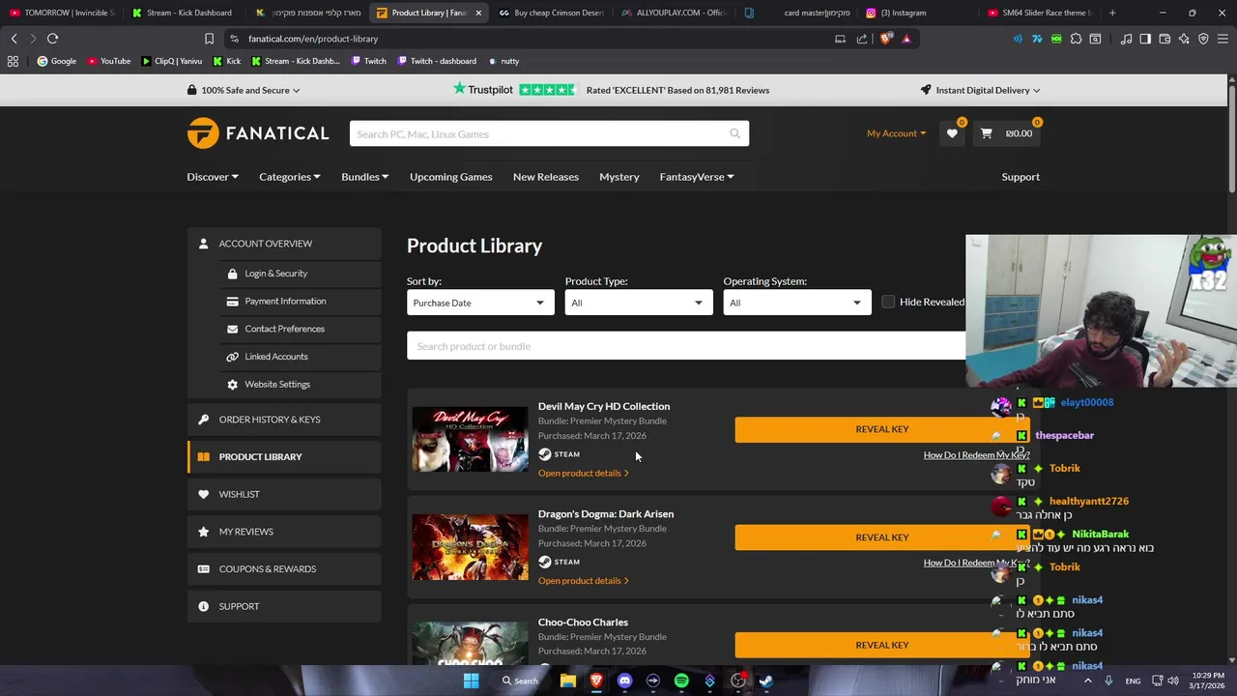
Task: Reveal key for Choo-Choo Charles
Action: click(x=881, y=645)
